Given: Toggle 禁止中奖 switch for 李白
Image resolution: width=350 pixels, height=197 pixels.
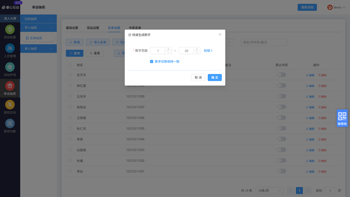Looking at the screenshot, I should point(281,171).
